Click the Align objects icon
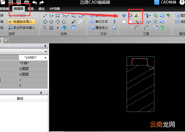185x132 pixels. tap(168, 16)
